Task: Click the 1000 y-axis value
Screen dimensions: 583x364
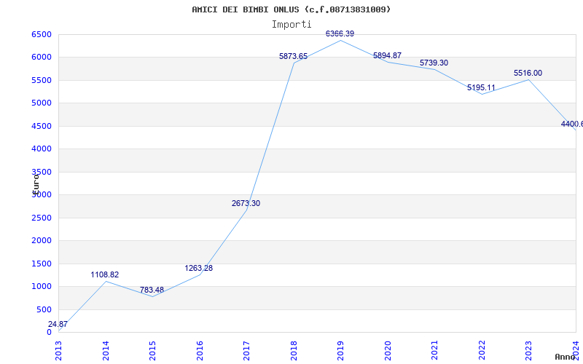Action: [x=42, y=286]
